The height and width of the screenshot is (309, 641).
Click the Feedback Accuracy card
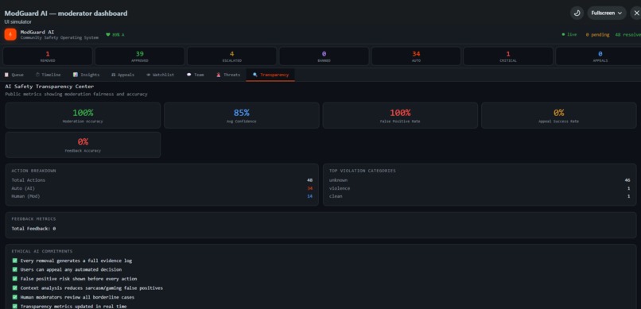coord(83,145)
